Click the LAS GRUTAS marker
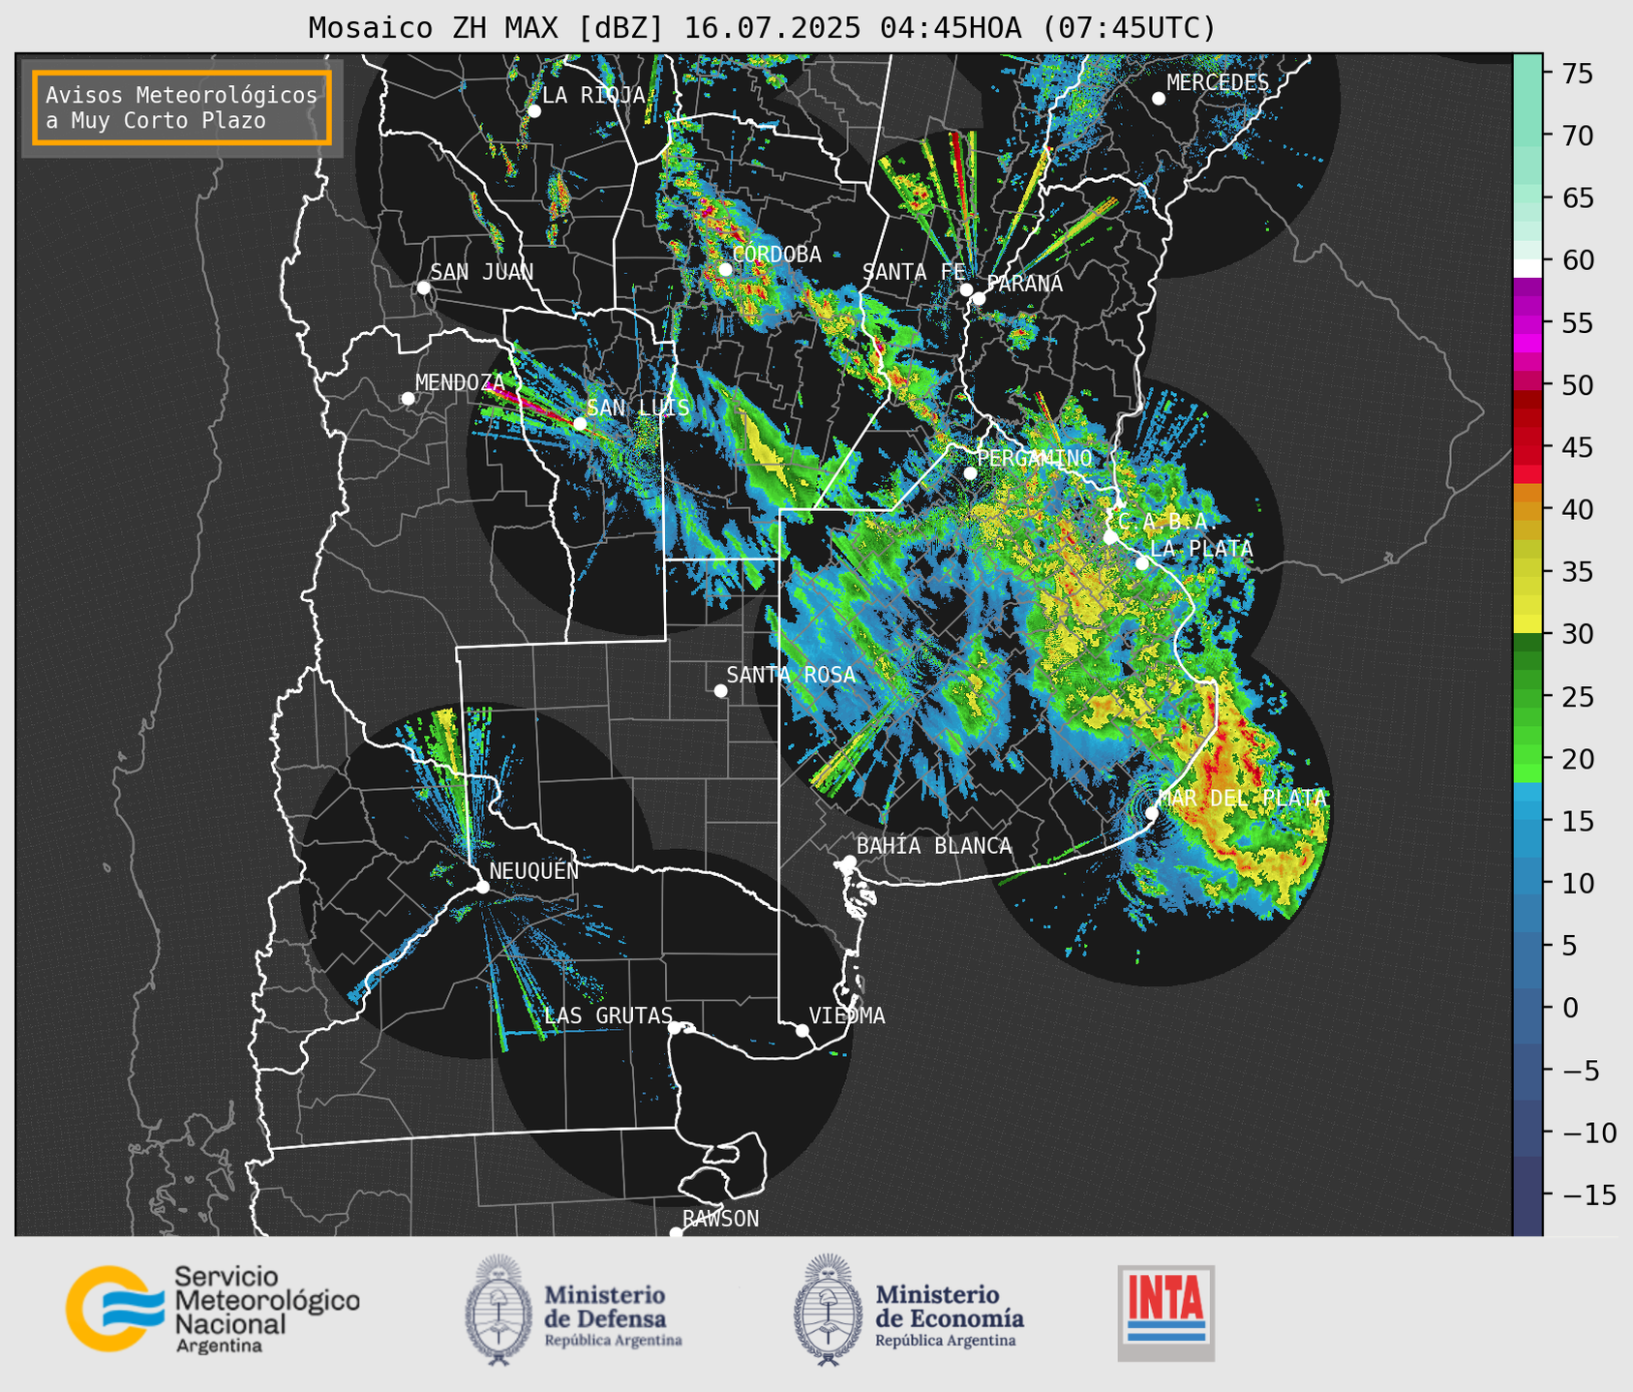The height and width of the screenshot is (1392, 1633). tap(675, 1028)
